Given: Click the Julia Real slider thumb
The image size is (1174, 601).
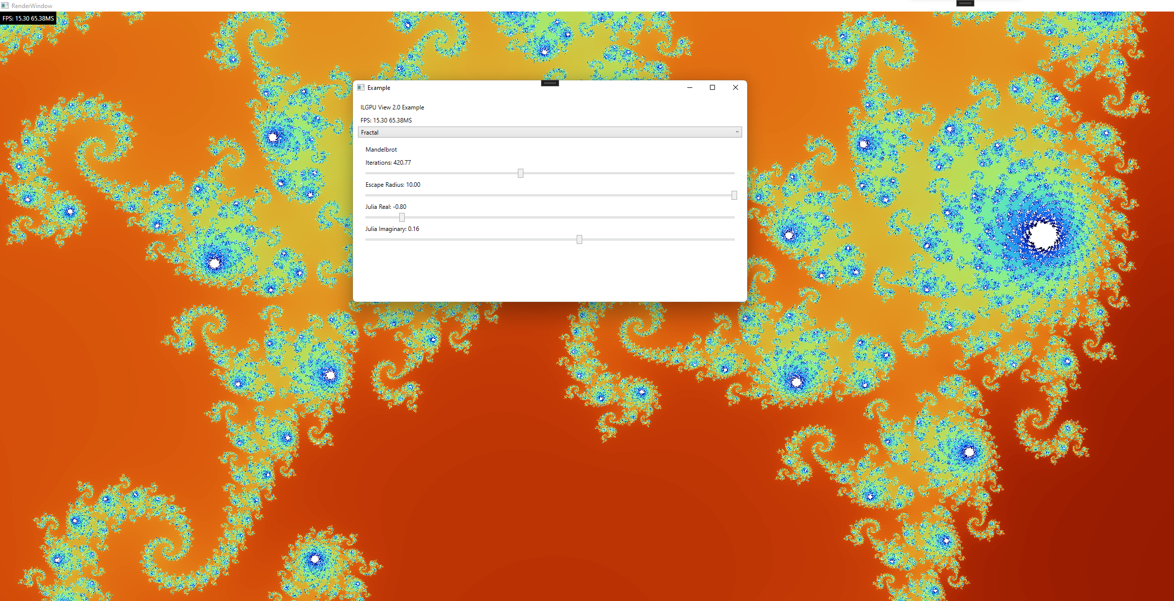Looking at the screenshot, I should pos(402,217).
